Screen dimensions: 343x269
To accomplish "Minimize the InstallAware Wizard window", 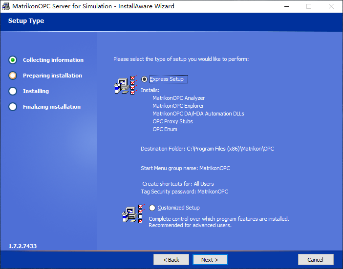I will [x=287, y=6].
